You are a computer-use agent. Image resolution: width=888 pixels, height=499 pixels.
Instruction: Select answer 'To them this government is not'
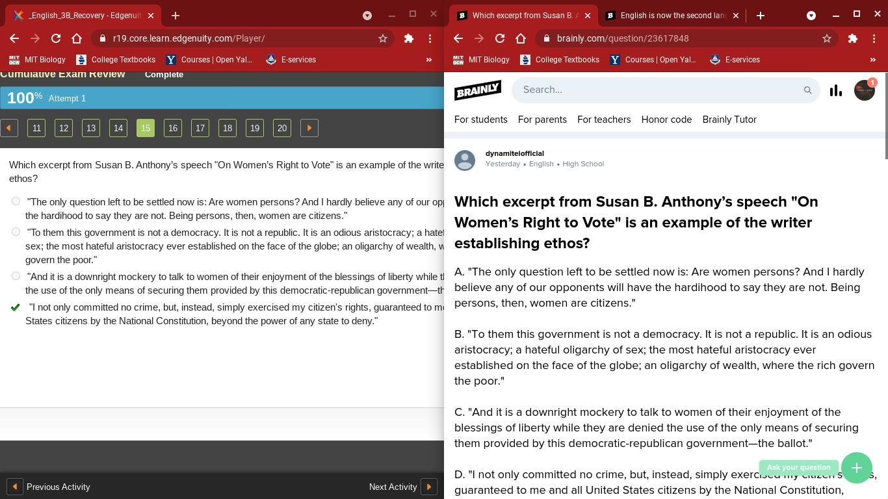(x=16, y=232)
